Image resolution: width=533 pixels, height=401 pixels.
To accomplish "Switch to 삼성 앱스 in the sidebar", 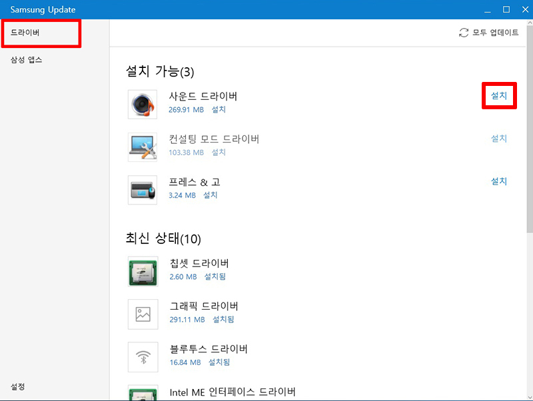I will click(26, 60).
